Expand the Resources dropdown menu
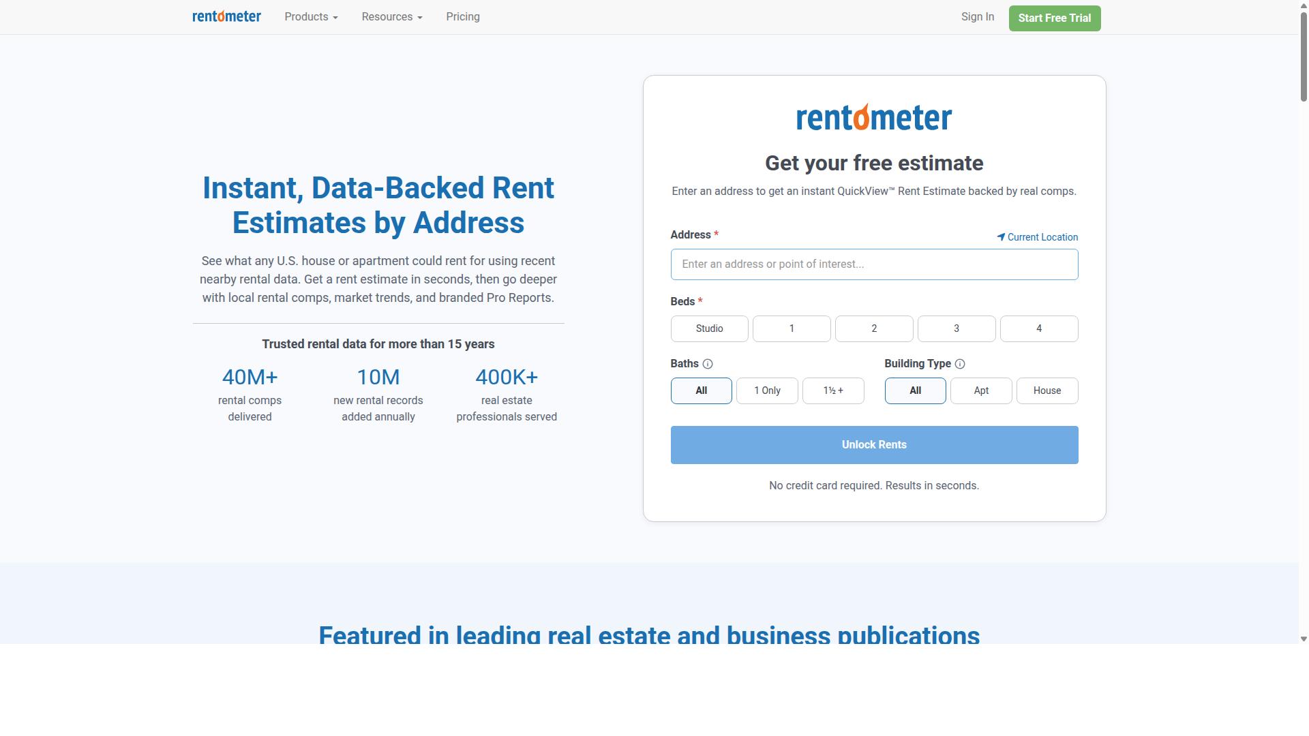1309x736 pixels. point(392,17)
